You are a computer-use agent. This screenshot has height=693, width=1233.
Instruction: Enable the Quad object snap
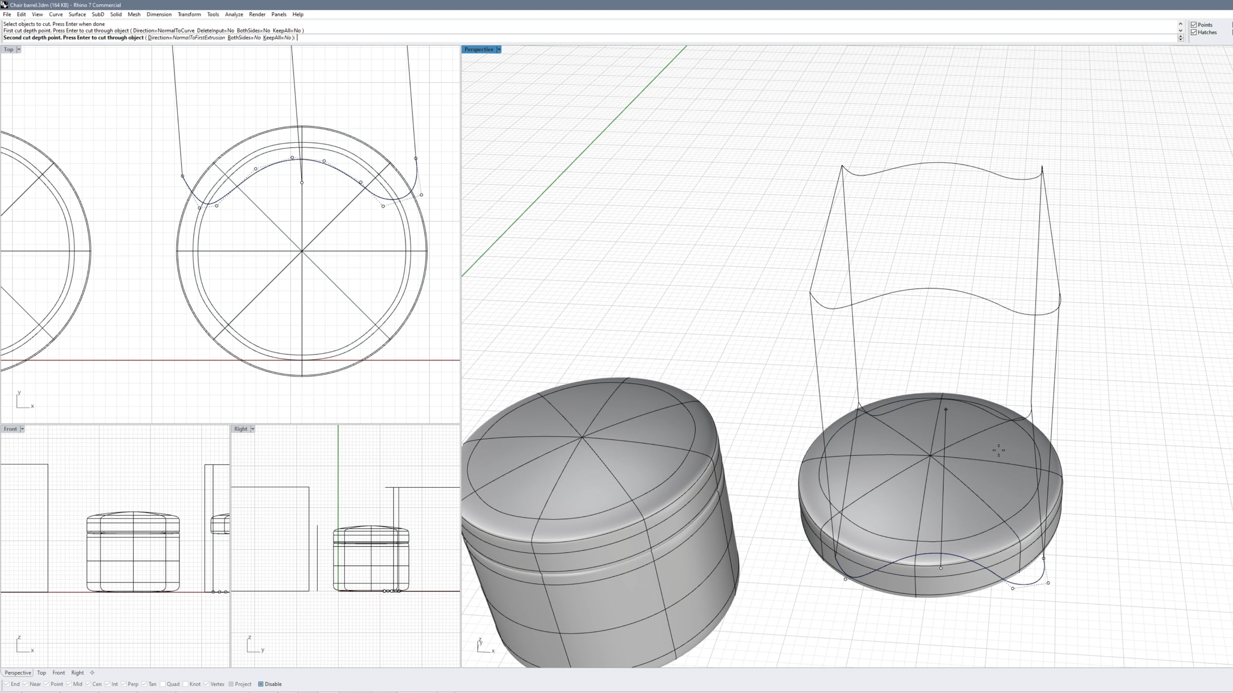tap(163, 684)
